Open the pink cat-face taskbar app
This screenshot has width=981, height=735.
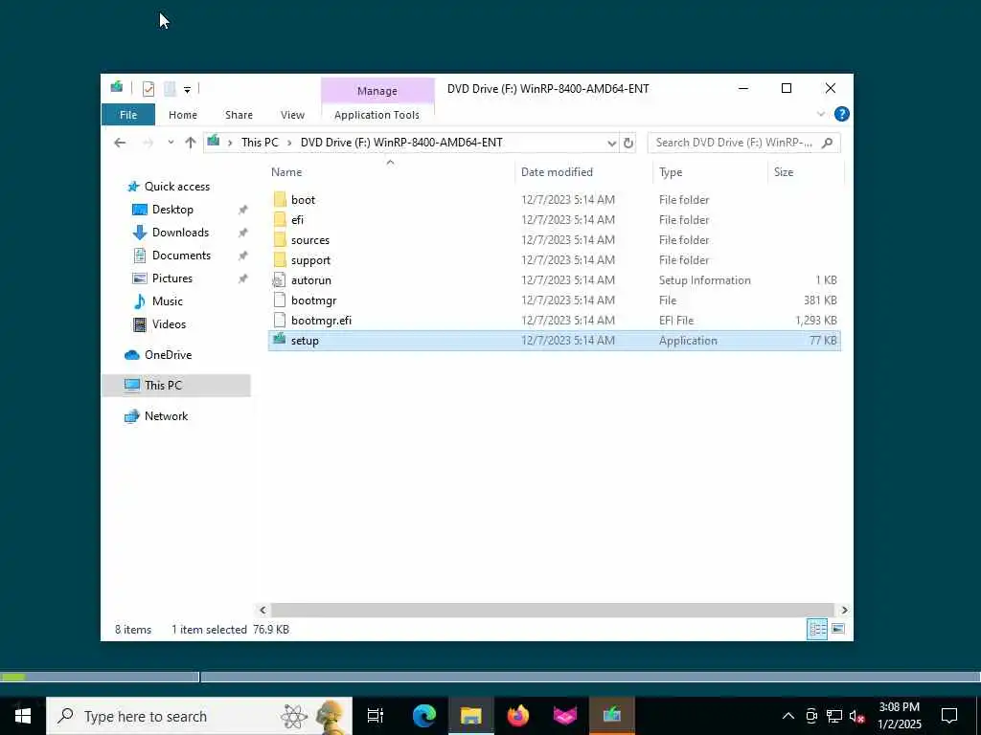(565, 716)
